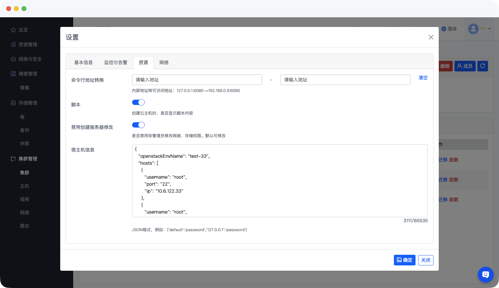This screenshot has height=288, width=499.
Task: Toggle the 禁用创建服务器修改 switch
Action: coord(138,125)
